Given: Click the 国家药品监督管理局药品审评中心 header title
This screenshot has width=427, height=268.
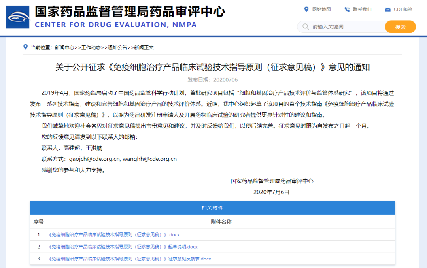Looking at the screenshot, I should point(130,11).
